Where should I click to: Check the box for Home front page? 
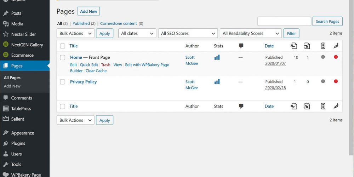(63, 57)
